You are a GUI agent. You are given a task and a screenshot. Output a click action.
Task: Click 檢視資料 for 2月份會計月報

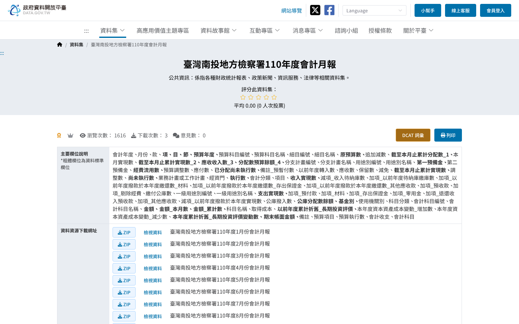point(153,244)
